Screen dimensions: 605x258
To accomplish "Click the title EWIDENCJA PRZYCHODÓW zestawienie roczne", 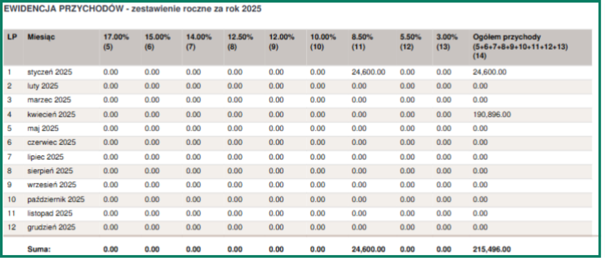I will 133,9.
